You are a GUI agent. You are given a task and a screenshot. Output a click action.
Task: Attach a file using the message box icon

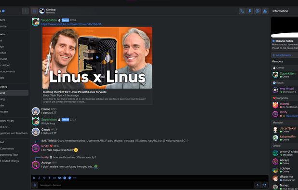click(35, 185)
